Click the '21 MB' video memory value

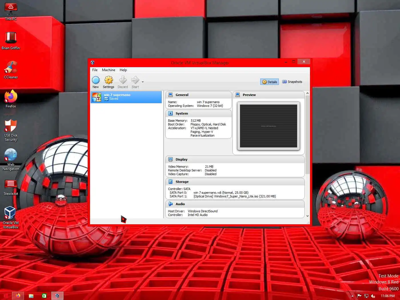tap(209, 167)
